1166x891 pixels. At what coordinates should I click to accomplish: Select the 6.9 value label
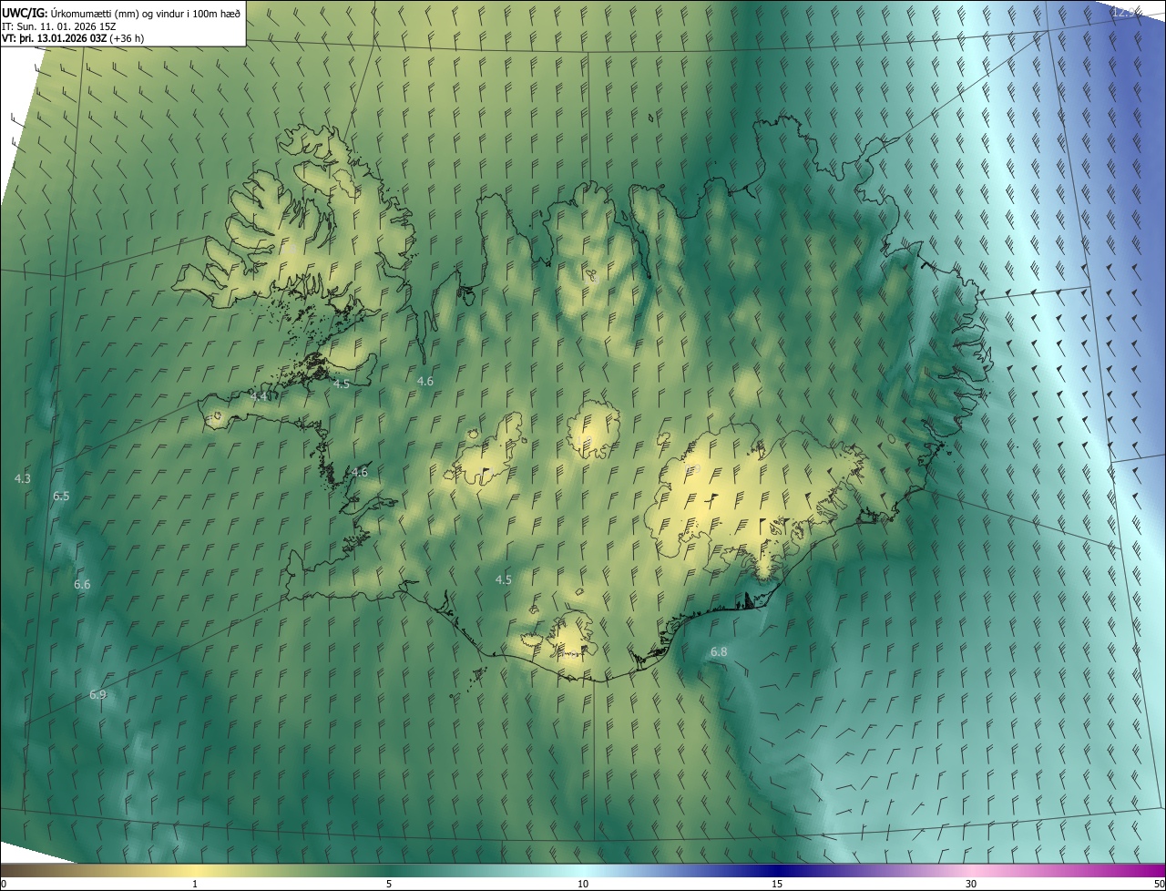pyautogui.click(x=97, y=694)
